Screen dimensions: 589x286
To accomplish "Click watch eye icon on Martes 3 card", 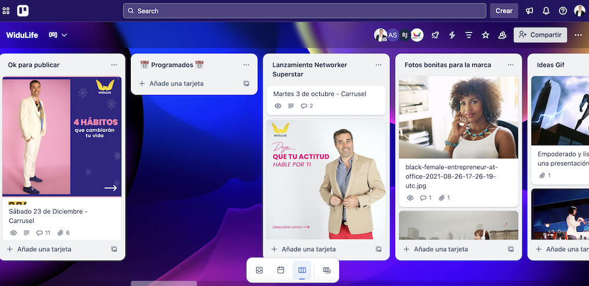I will [x=278, y=106].
